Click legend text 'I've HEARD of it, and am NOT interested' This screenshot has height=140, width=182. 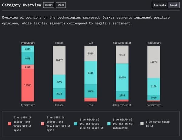click(123, 124)
